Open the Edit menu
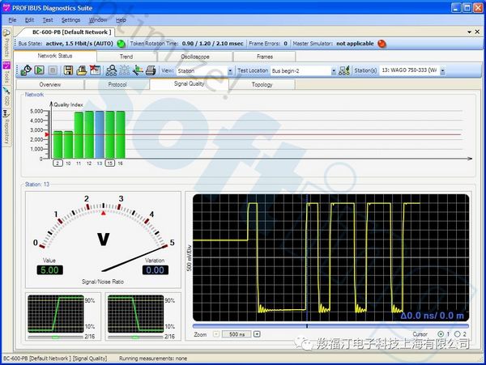The width and height of the screenshot is (486, 365). [x=29, y=19]
